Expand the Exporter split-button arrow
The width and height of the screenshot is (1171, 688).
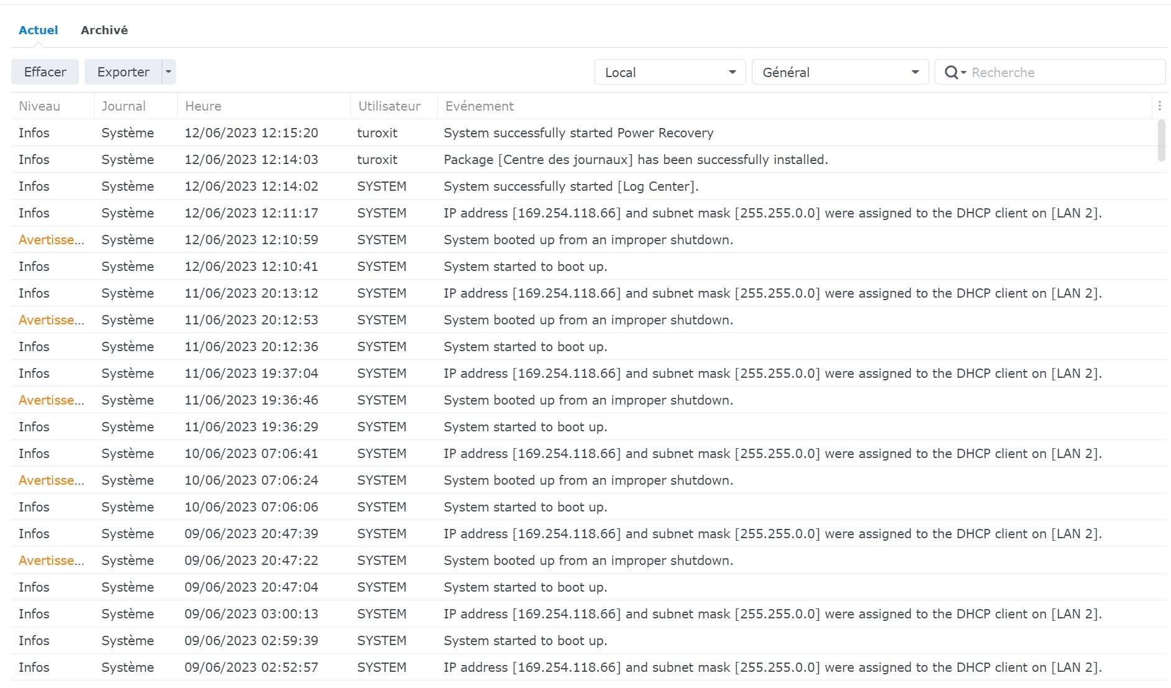pos(169,72)
